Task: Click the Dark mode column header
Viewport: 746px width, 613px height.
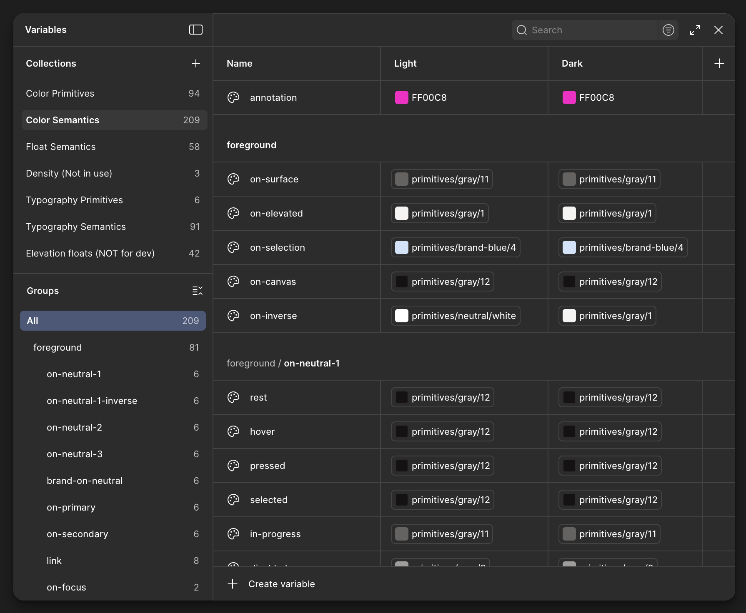Action: tap(572, 63)
